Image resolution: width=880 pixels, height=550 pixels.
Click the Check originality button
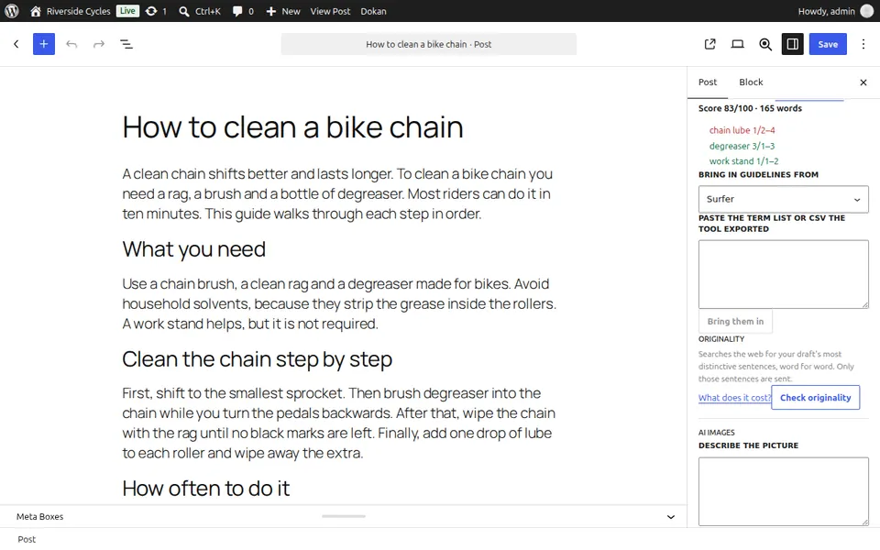(815, 397)
